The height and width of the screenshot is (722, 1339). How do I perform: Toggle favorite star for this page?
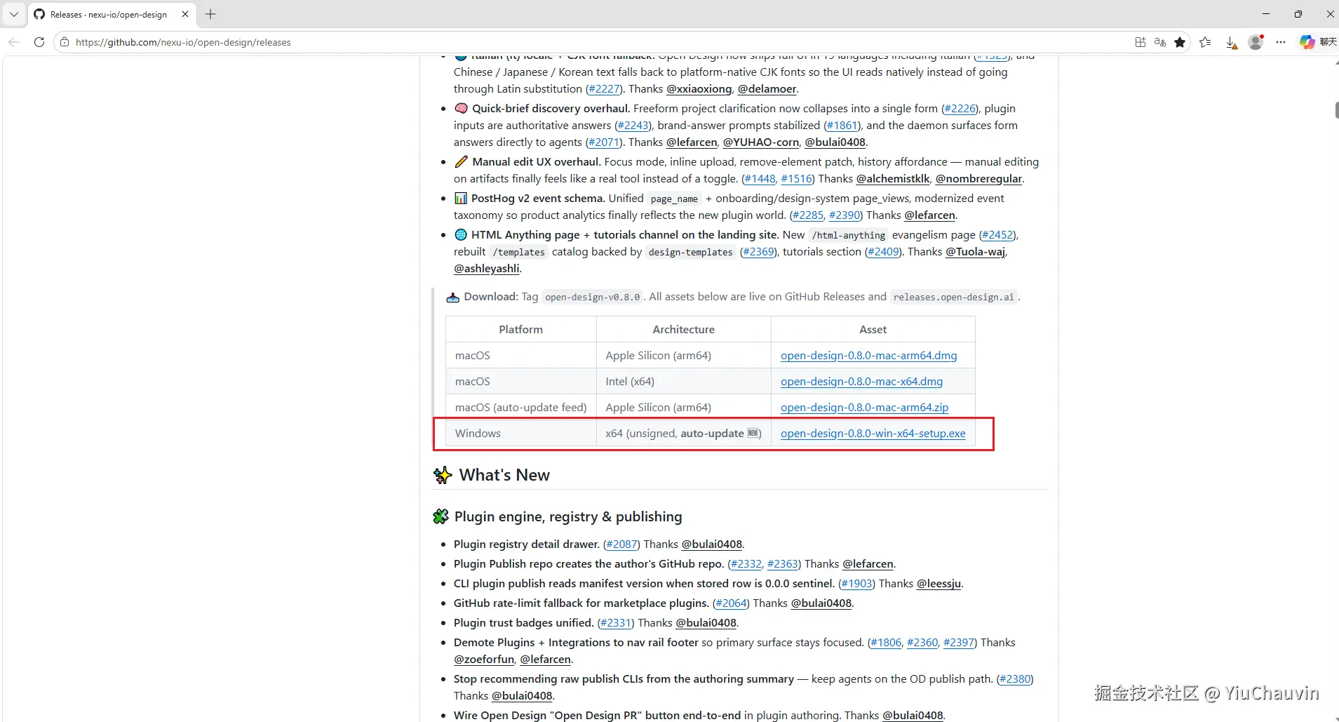(1180, 42)
